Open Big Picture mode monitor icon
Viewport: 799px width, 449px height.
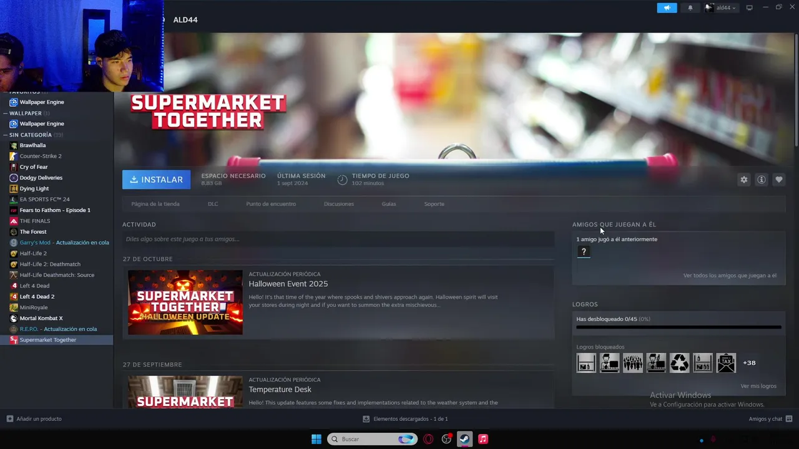(x=750, y=7)
